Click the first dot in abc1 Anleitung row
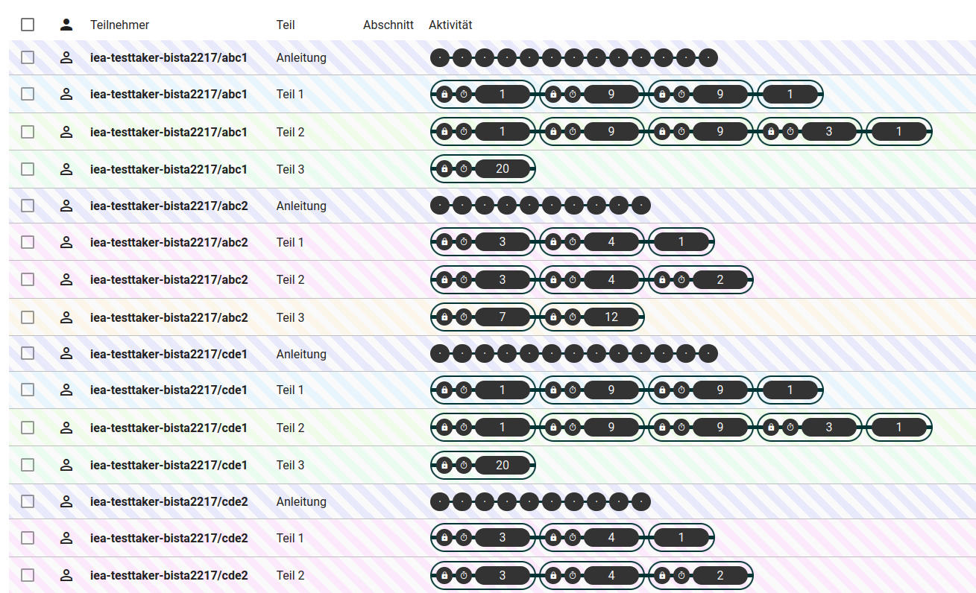The image size is (976, 593). tap(440, 57)
